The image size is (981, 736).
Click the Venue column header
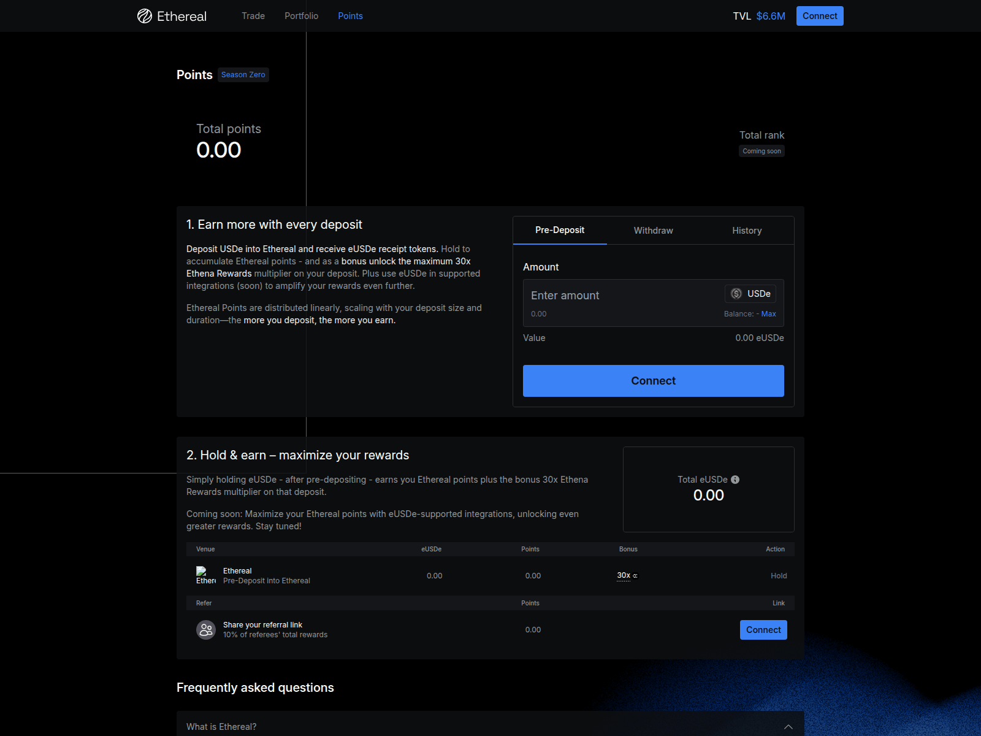pyautogui.click(x=205, y=549)
